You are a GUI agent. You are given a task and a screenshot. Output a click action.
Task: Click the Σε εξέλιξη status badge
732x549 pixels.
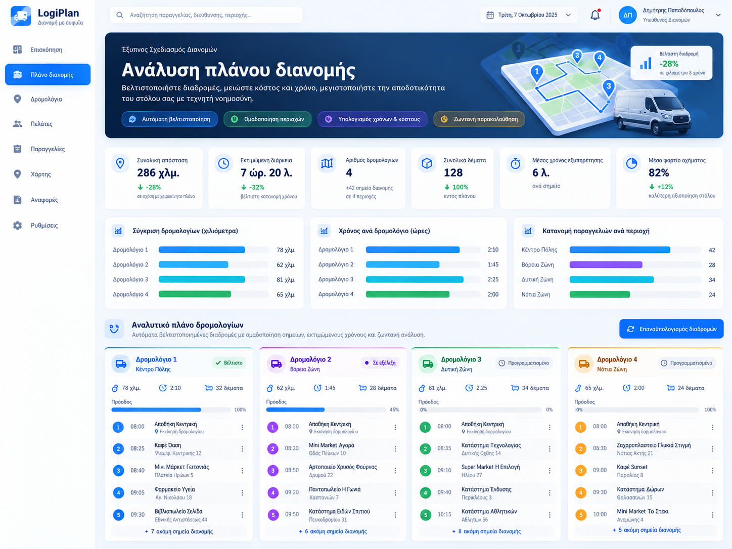pos(380,363)
